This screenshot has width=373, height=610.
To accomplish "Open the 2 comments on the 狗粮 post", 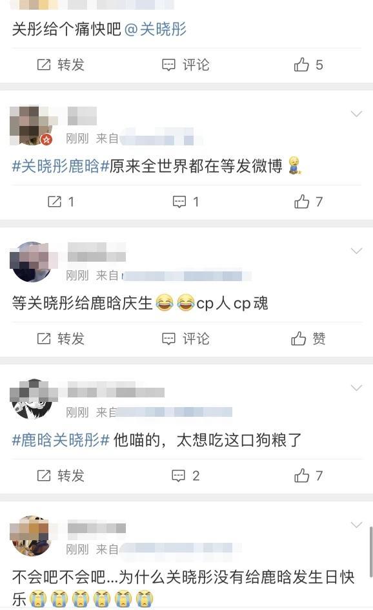I will (186, 476).
